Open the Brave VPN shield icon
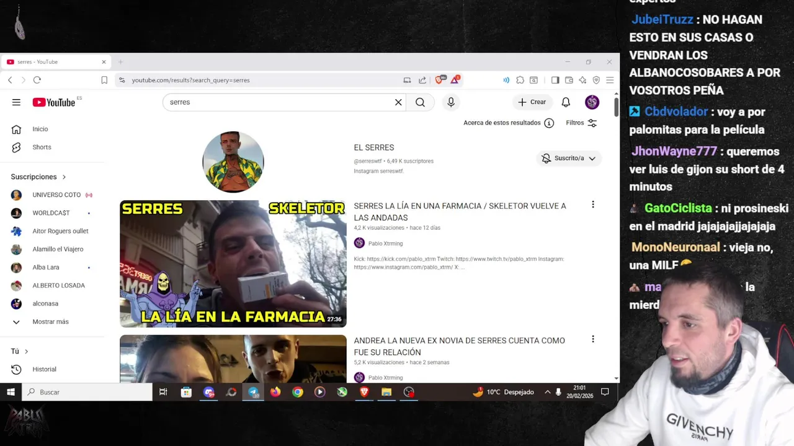 click(x=596, y=80)
